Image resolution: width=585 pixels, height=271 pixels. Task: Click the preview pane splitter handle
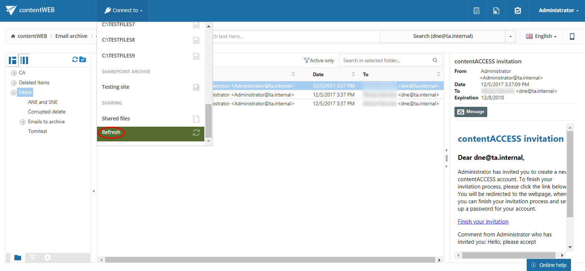point(446,158)
